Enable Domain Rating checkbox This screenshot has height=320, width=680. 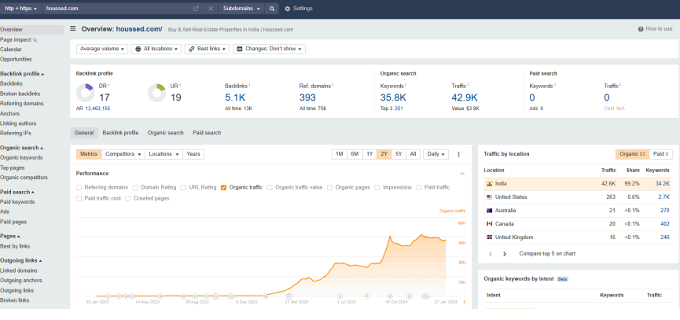[x=135, y=188]
